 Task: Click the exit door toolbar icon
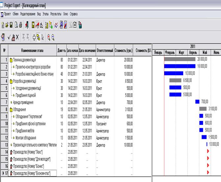[27, 24]
